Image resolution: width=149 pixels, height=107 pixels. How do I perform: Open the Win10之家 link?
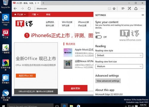pyautogui.click(x=67, y=22)
